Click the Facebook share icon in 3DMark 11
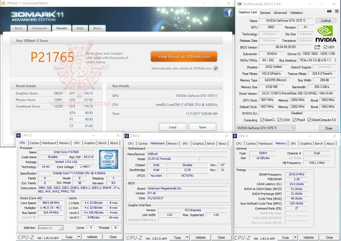341x241 pixels. pos(228,13)
